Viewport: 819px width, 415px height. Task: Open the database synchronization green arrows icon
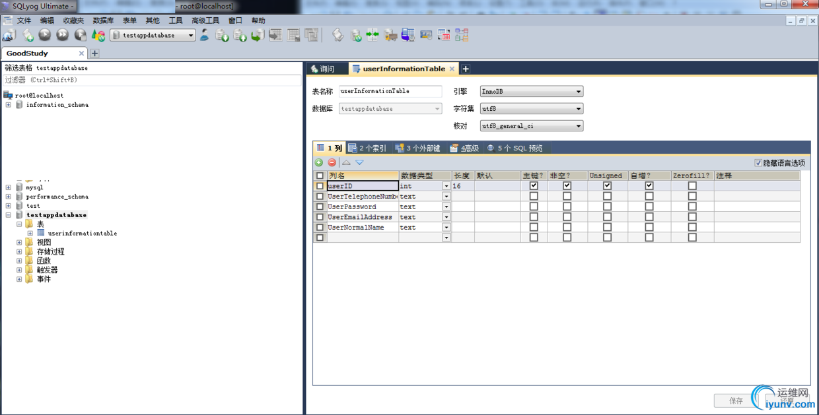(373, 35)
